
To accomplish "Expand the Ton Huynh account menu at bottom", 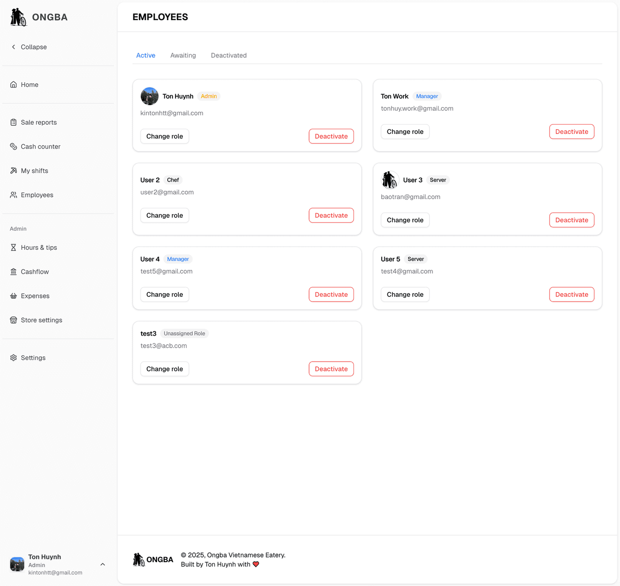I will pos(102,564).
